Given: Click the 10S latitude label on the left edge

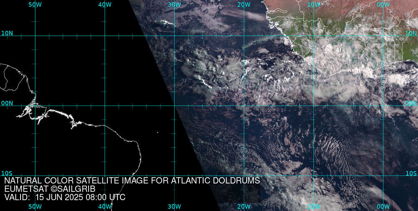Looking at the screenshot, I should tap(7, 173).
